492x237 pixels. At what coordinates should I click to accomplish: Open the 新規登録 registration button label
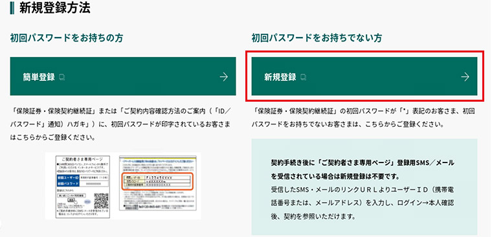coord(280,77)
